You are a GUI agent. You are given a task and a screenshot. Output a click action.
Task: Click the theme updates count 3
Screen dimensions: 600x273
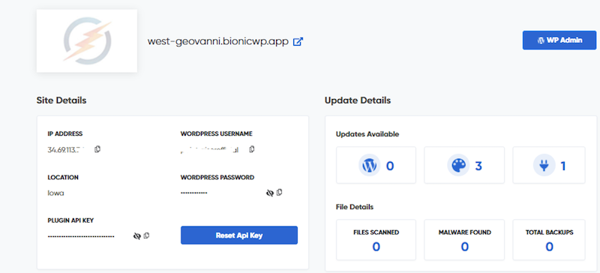[478, 166]
